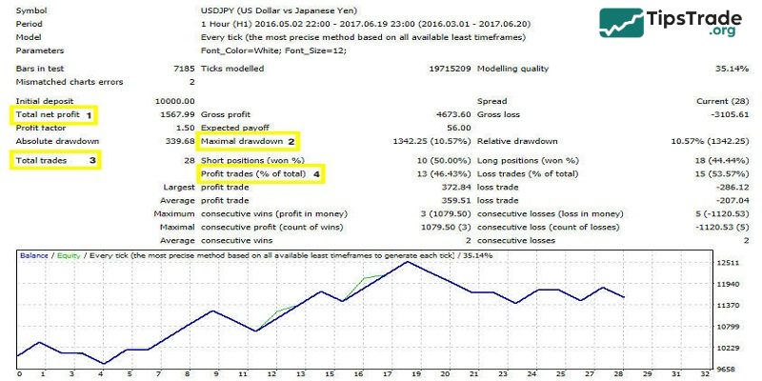
Task: Click the Ticks modelled value 19715209
Action: (x=445, y=70)
